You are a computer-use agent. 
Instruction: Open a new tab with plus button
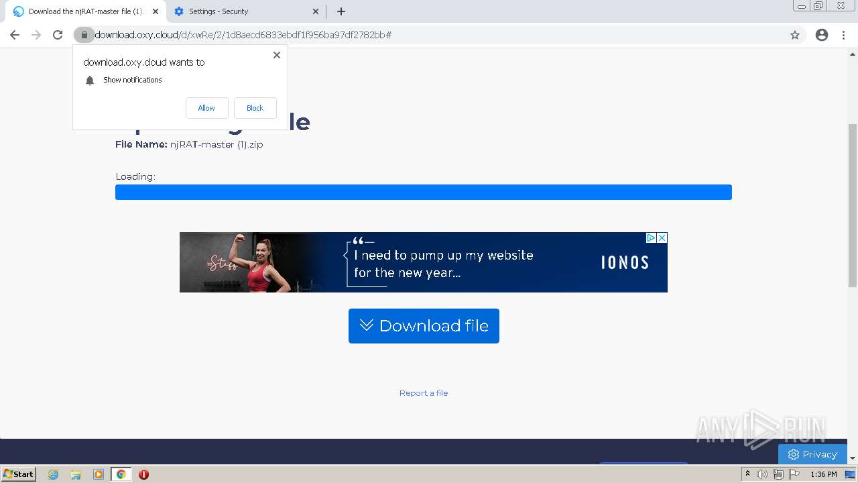[341, 11]
